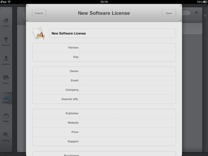Image resolution: width=208 pixels, height=156 pixels.
Task: Tap the New Software License header title
Action: (104, 13)
